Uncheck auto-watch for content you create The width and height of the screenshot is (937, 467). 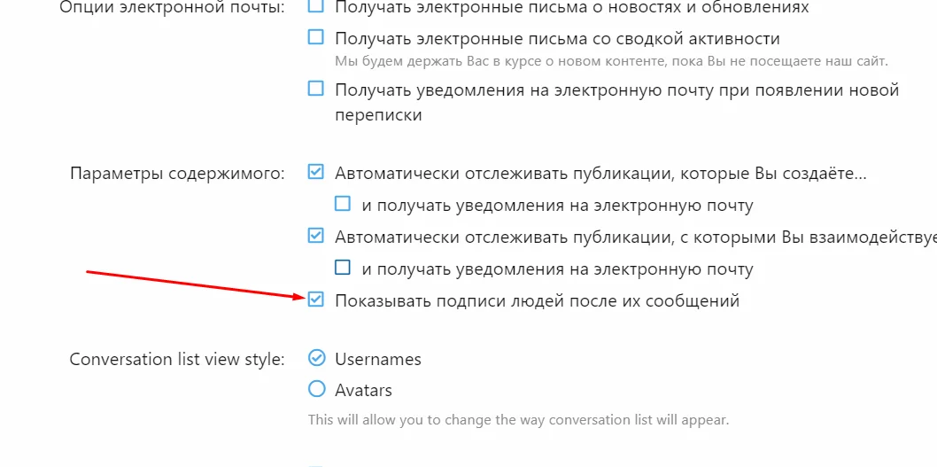[316, 172]
